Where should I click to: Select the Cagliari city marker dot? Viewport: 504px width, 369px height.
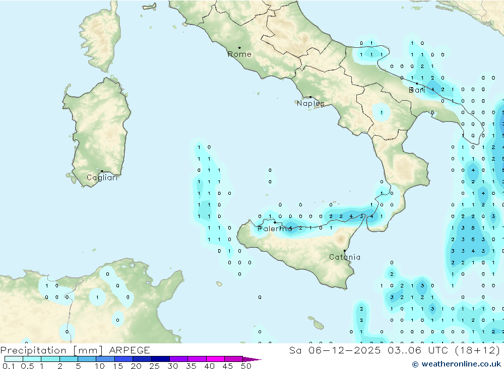(102, 171)
